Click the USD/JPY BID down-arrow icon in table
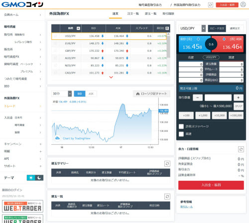The width and height of the screenshot is (249, 223). click(x=103, y=36)
